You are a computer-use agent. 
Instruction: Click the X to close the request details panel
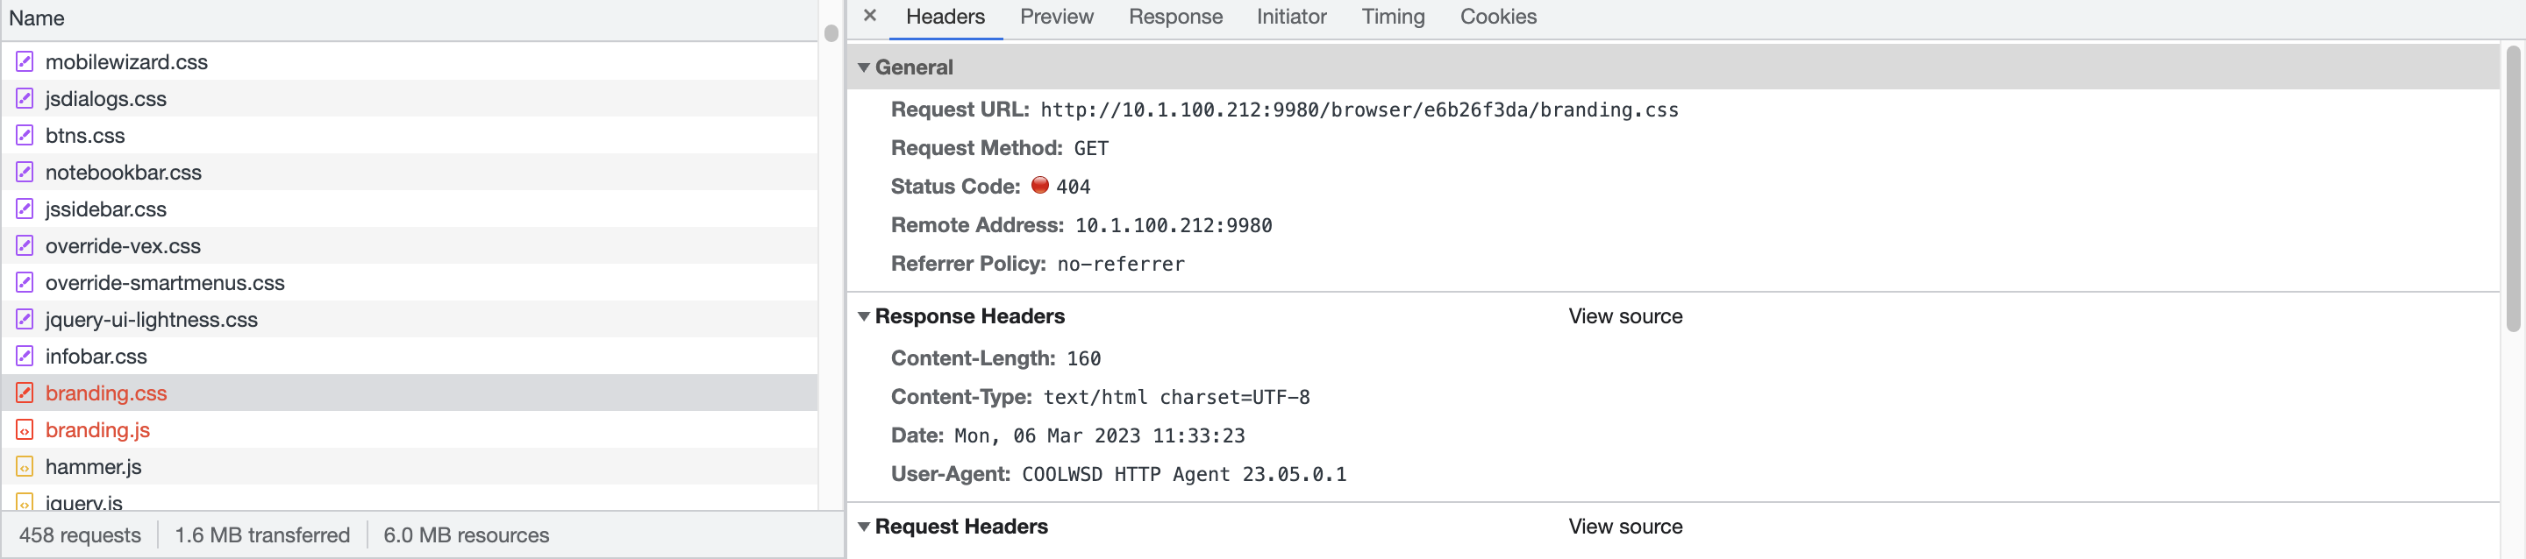(x=869, y=16)
